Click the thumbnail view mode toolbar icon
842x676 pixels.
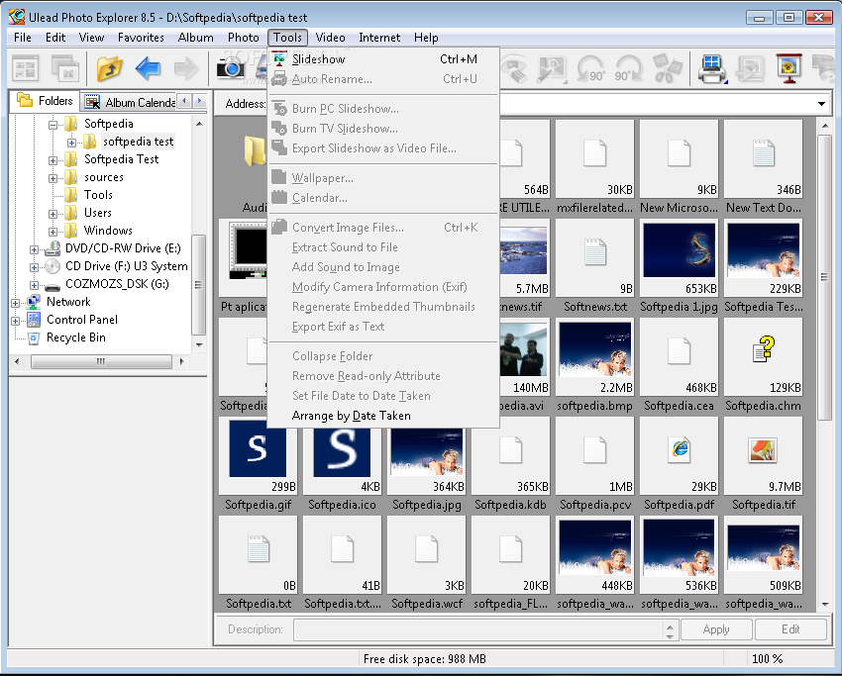[x=25, y=68]
